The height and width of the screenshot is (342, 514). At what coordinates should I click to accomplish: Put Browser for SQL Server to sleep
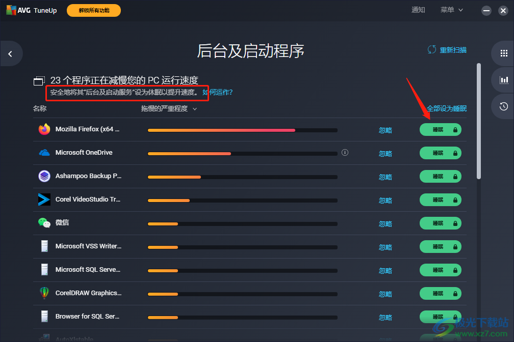pyautogui.click(x=440, y=317)
